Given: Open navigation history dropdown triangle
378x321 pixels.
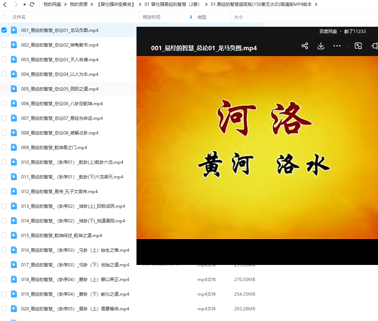Looking at the screenshot, I should tap(25, 5).
